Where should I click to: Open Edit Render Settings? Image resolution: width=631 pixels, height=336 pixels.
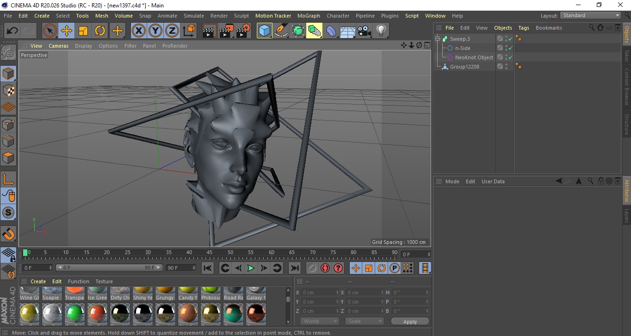coord(243,31)
